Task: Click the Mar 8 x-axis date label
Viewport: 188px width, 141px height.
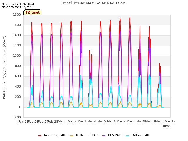Action: click(x=131, y=121)
